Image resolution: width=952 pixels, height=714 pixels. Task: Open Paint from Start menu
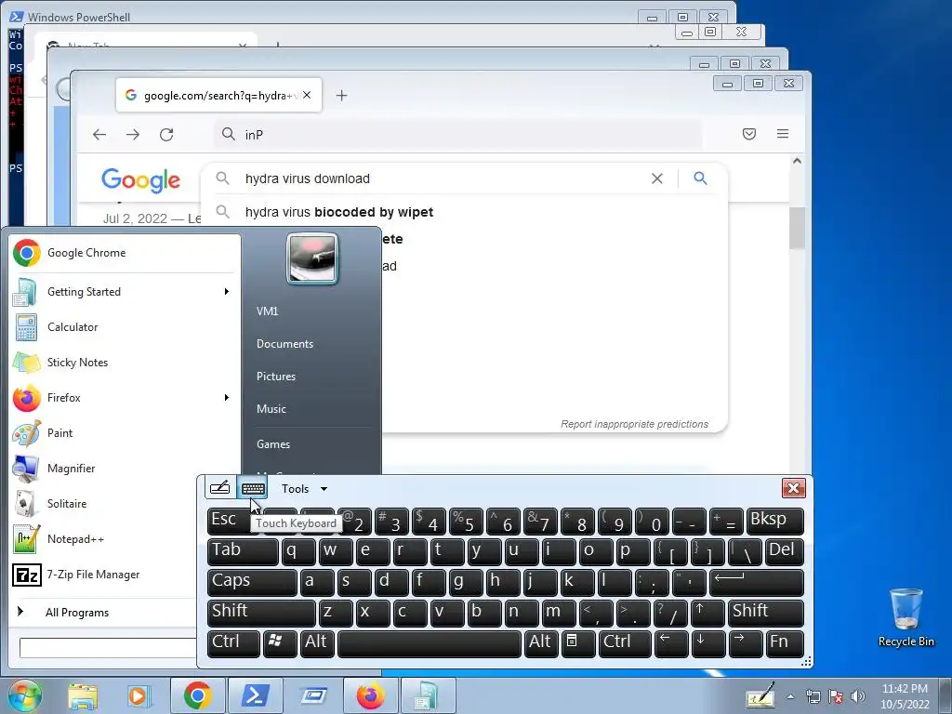coord(126,433)
